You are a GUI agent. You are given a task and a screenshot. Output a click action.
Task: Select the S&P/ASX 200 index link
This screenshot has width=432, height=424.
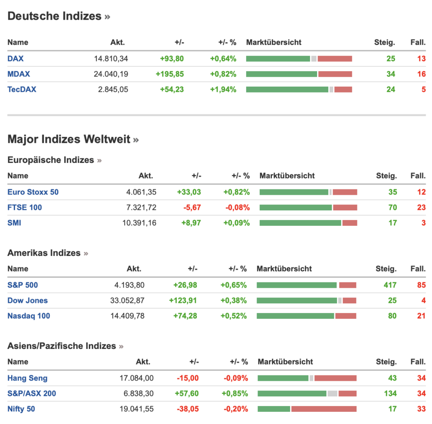[32, 393]
